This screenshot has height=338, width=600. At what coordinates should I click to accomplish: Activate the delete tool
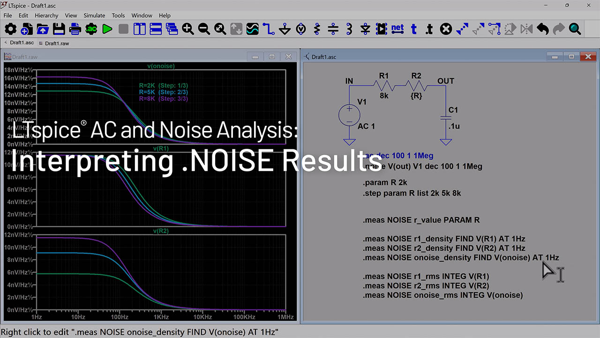[446, 29]
